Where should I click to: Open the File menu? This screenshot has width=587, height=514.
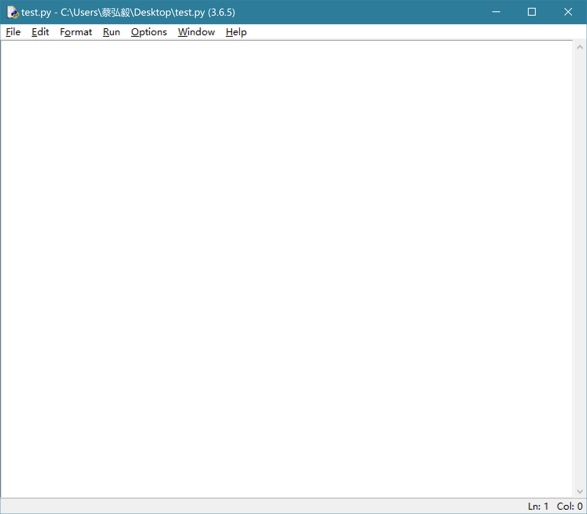pyautogui.click(x=13, y=32)
